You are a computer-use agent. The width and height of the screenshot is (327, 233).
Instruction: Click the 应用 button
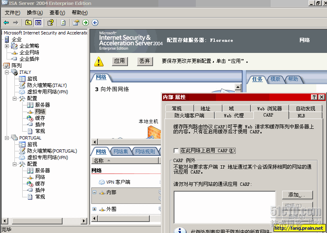click(x=120, y=61)
